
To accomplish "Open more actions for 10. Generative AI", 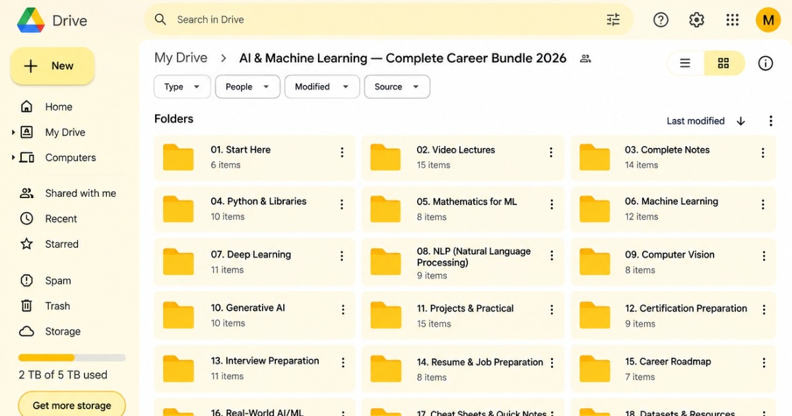I will coord(343,310).
